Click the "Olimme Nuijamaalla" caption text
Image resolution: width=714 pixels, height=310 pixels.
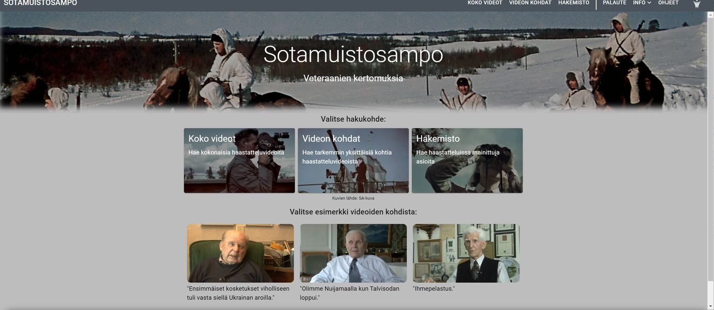[350, 293]
